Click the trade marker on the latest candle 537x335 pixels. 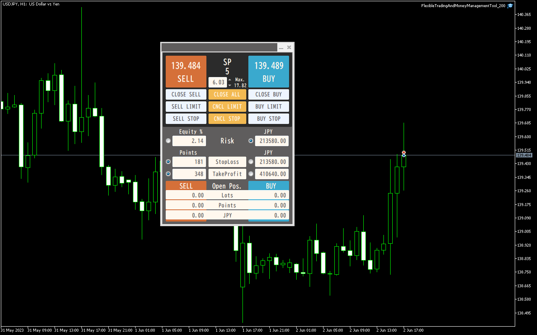click(x=404, y=154)
